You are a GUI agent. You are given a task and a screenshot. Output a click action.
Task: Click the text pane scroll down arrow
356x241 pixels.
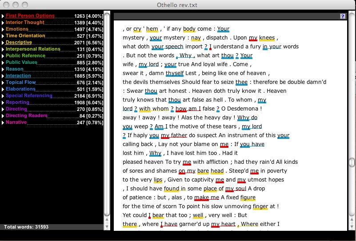click(x=352, y=226)
